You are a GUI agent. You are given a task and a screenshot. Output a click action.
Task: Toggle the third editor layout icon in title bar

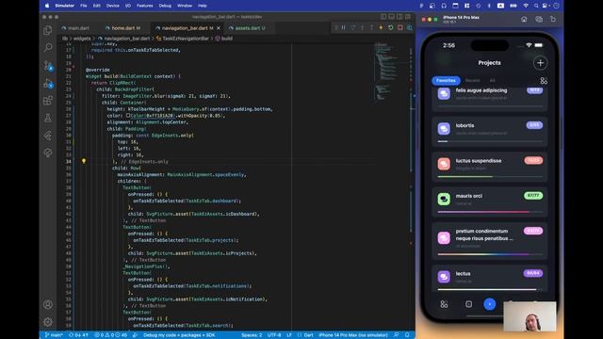coord(399,17)
